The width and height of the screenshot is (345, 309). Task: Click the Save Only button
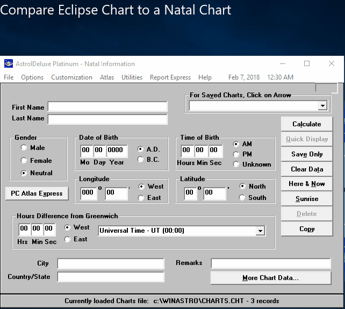pyautogui.click(x=307, y=154)
